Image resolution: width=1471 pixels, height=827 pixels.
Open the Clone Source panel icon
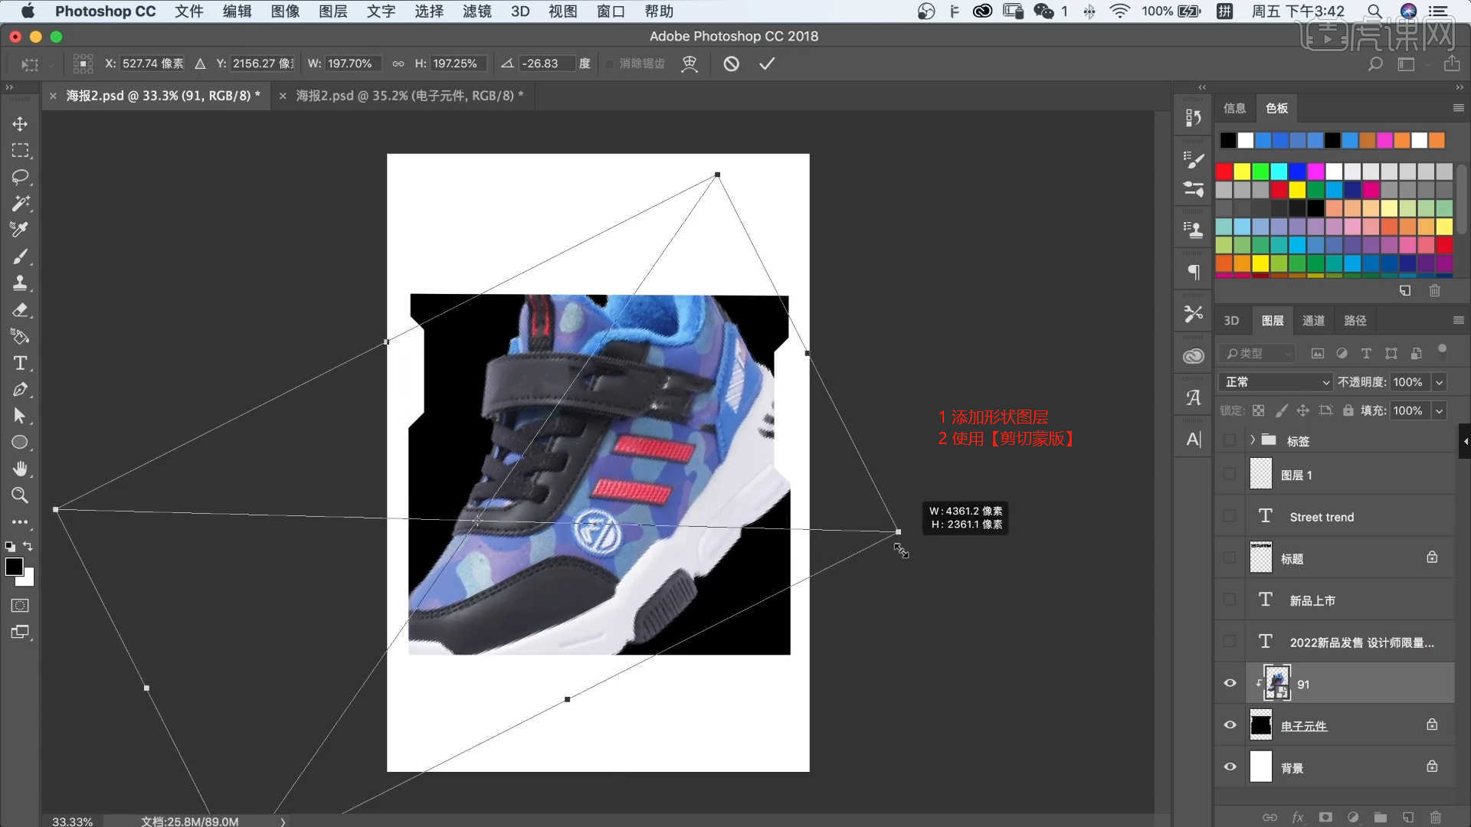pos(1193,230)
